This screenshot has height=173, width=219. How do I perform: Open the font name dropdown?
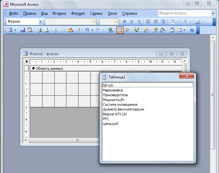(94, 22)
